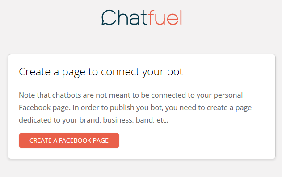
Task: Click the word 'bot' in the heading
Action: [x=175, y=72]
